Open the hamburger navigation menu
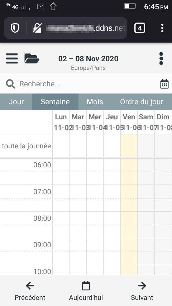Screen dimensions: 172x306 coord(12,58)
